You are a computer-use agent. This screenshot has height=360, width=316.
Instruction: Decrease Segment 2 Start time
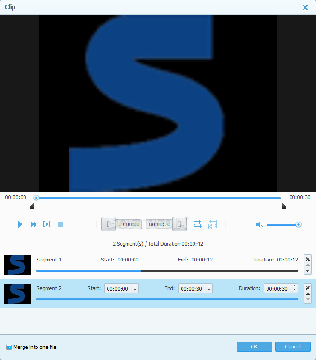pyautogui.click(x=135, y=290)
